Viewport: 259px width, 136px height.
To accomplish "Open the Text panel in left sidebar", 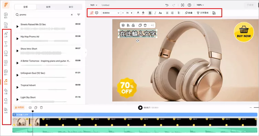I will pyautogui.click(x=6, y=44).
